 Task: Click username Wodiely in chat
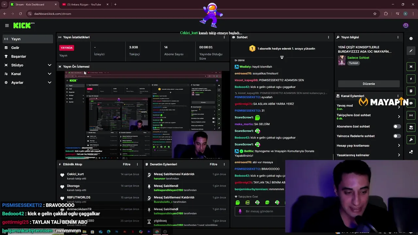point(245,67)
